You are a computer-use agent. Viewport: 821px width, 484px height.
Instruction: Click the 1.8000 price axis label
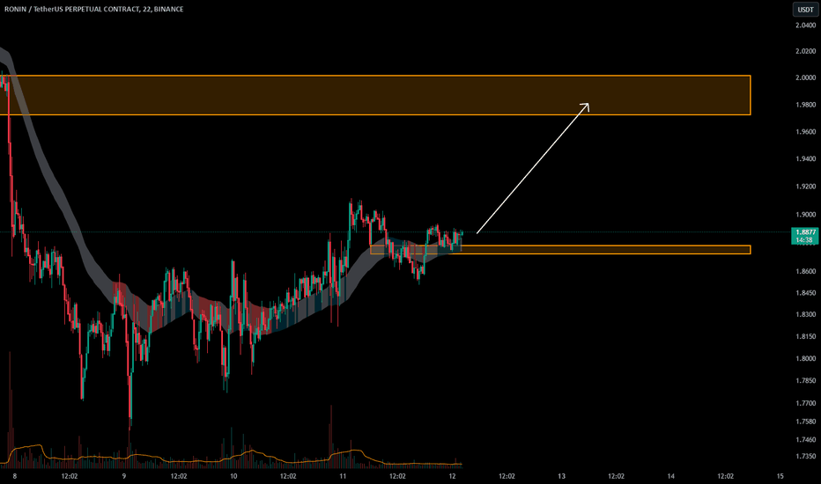[805, 358]
